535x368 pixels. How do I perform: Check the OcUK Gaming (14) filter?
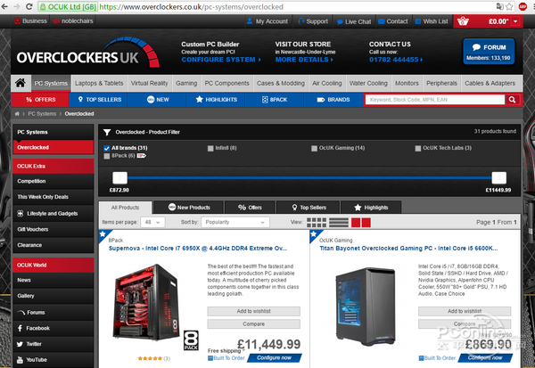coord(314,148)
